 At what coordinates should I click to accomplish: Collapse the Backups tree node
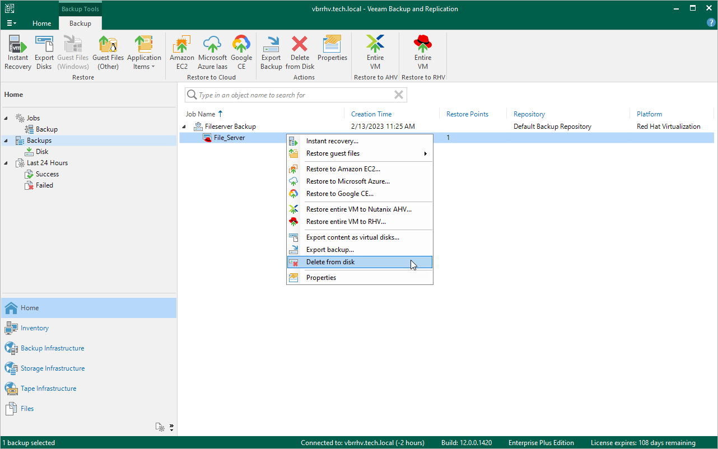pyautogui.click(x=6, y=141)
